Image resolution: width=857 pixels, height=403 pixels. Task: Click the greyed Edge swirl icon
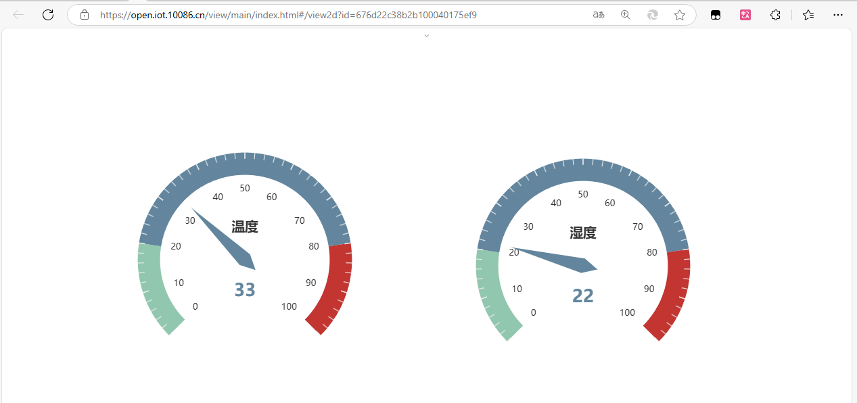coord(653,15)
